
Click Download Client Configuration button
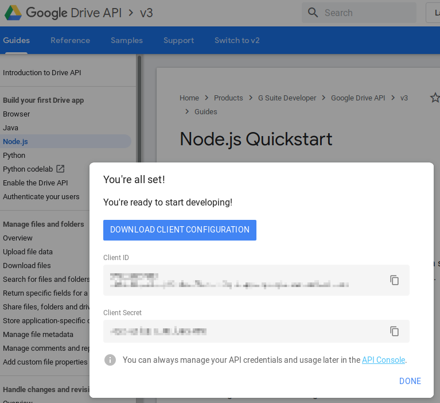pyautogui.click(x=180, y=230)
